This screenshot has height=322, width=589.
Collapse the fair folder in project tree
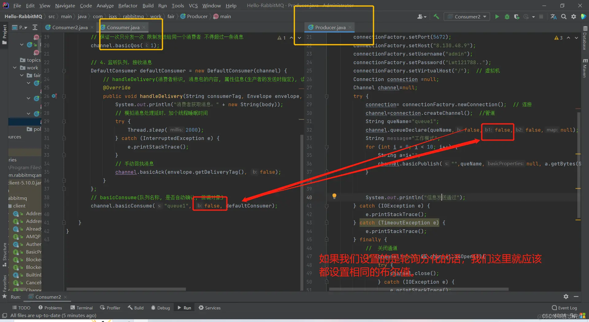point(22,75)
